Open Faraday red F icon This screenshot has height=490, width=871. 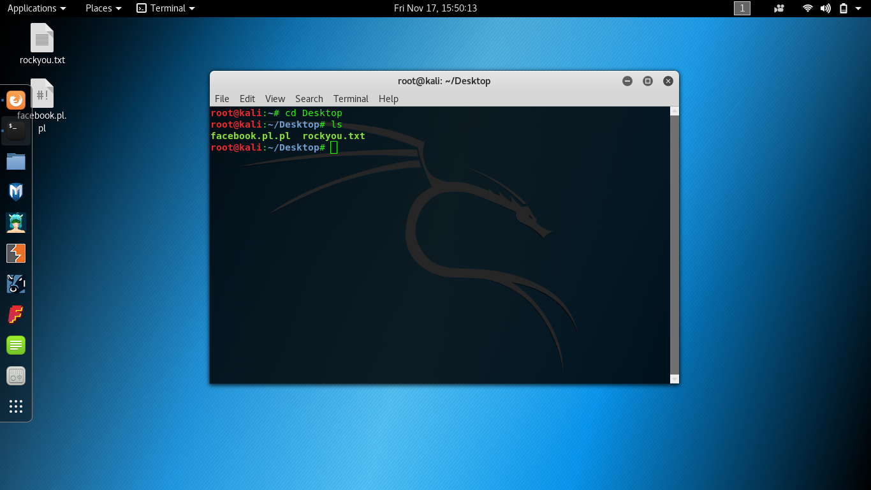click(16, 315)
